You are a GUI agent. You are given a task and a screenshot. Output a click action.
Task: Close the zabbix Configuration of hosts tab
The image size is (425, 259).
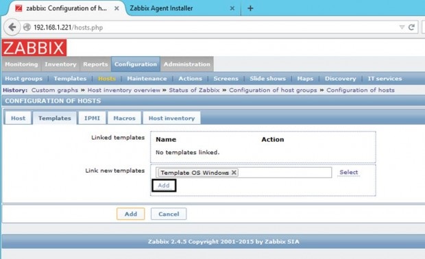point(117,8)
